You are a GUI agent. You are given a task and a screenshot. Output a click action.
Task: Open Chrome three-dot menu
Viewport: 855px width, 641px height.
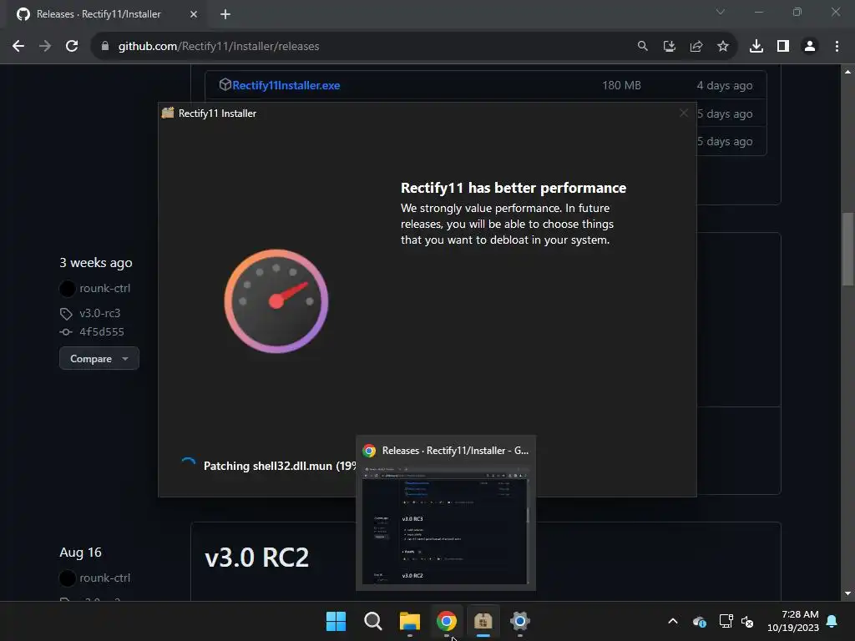pos(837,47)
